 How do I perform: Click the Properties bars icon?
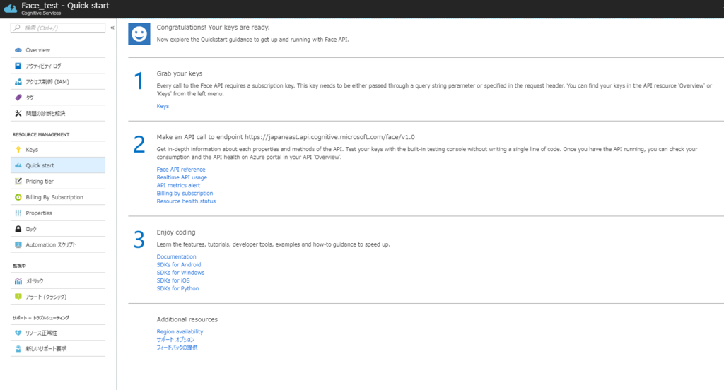[18, 213]
